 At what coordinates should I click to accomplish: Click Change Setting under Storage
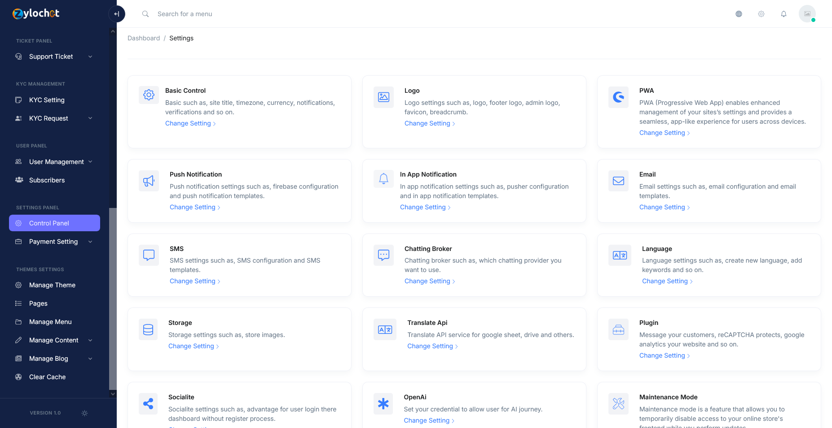194,346
